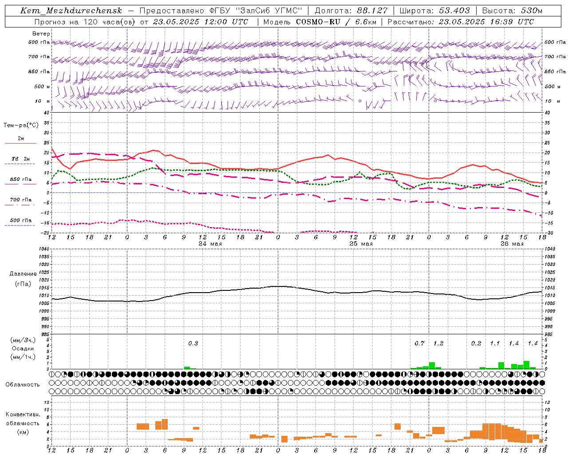The image size is (568, 454).
Task: Select the ФГБУ "ЗапСиб УГМС" provider text
Action: [255, 11]
